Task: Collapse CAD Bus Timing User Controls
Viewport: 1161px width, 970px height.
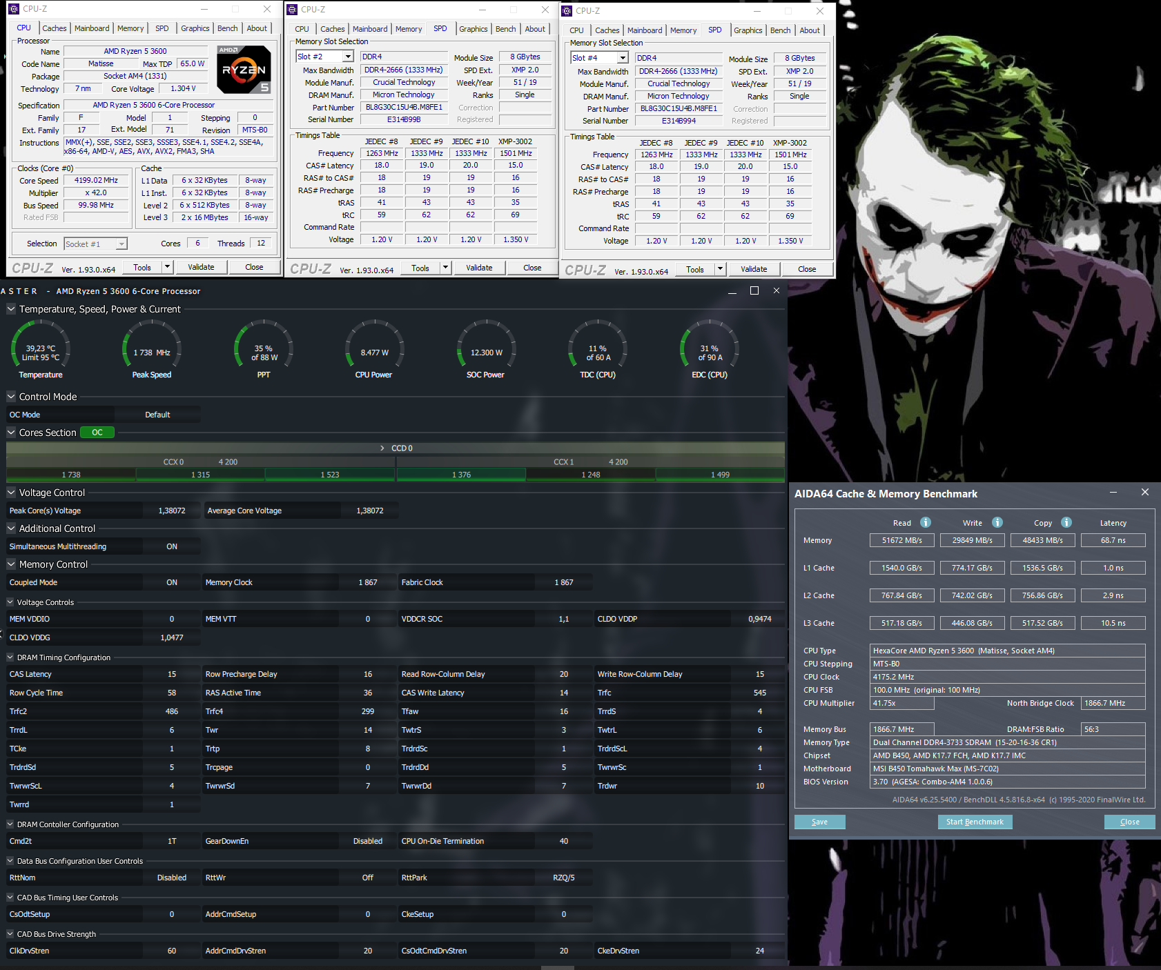Action: pos(10,898)
